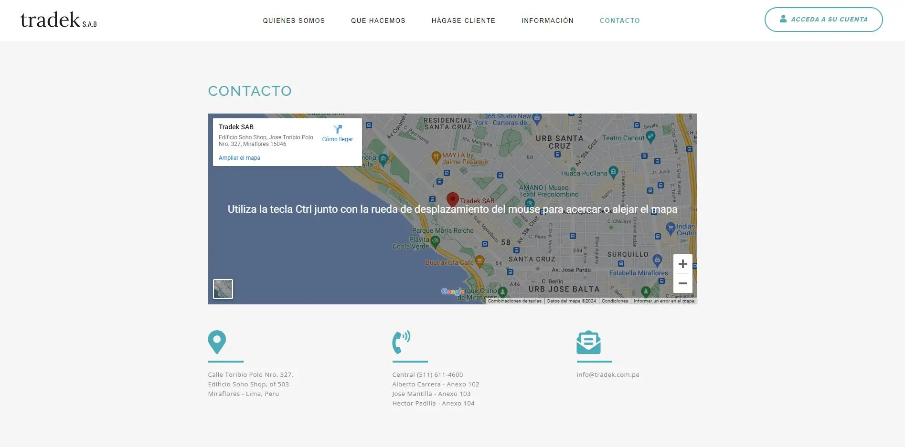Click Informar un error en el mapa

click(x=664, y=301)
